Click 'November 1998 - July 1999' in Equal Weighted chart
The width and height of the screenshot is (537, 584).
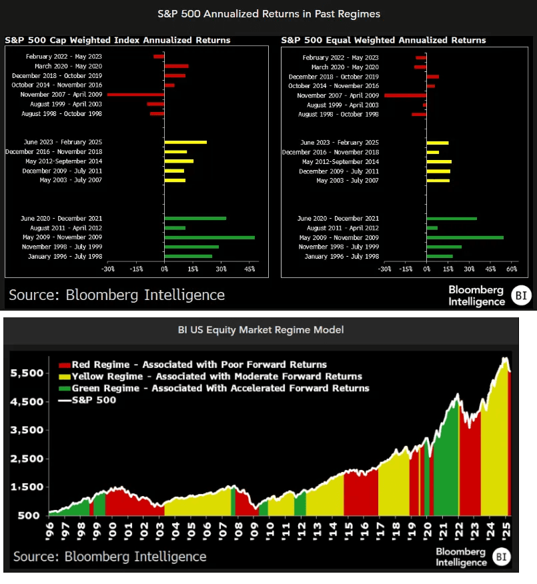coord(339,247)
